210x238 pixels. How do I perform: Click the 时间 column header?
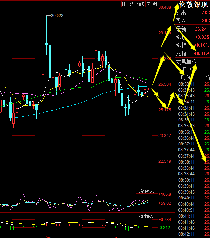click(186, 78)
